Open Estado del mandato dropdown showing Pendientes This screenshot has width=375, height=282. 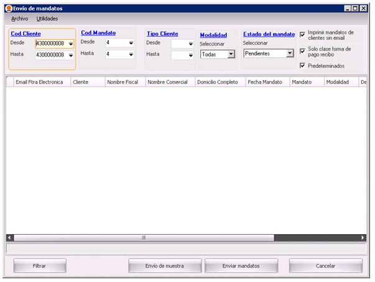(x=289, y=54)
